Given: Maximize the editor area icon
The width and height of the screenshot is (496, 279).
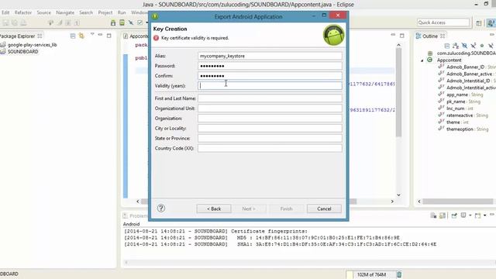Looking at the screenshot, I should click(x=401, y=36).
